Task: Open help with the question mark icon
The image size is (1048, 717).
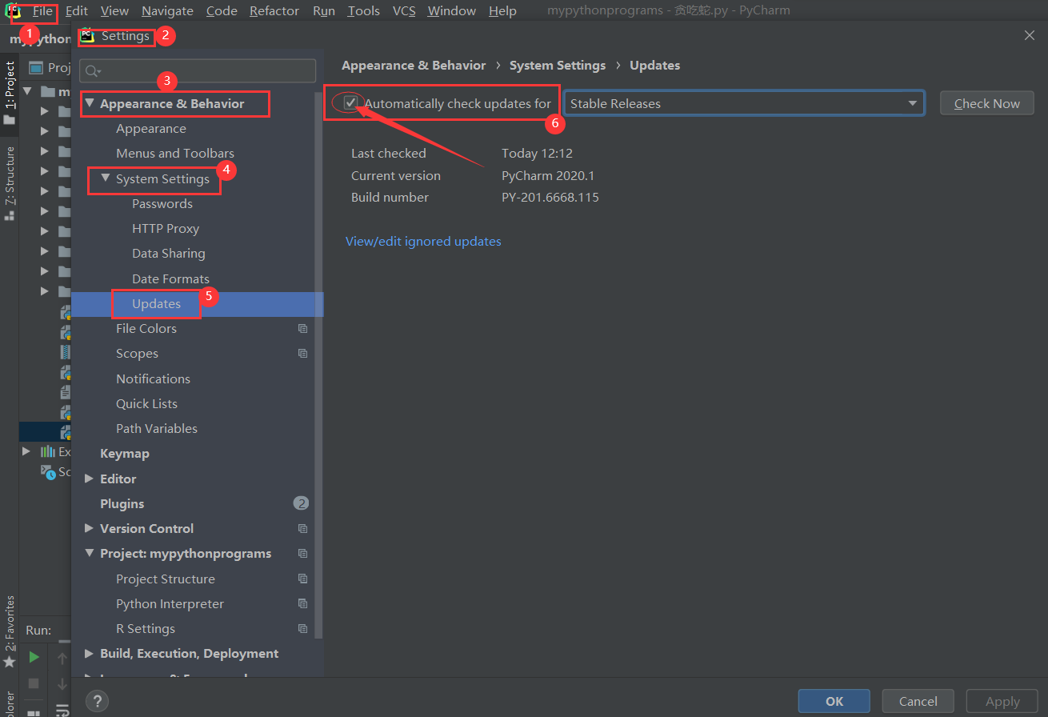Action: [97, 701]
